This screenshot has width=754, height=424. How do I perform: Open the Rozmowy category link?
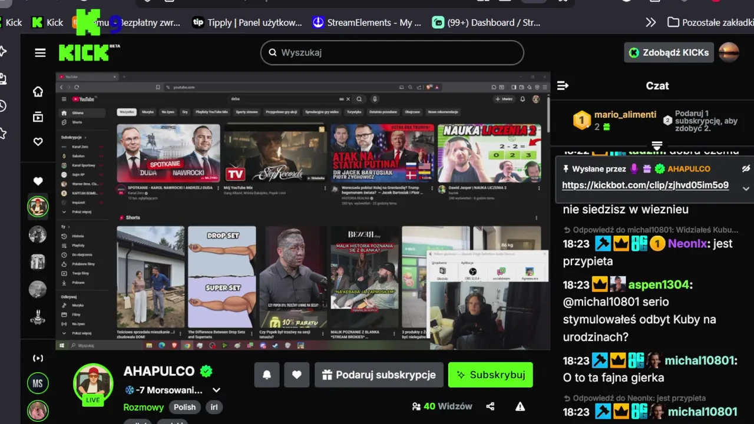143,407
